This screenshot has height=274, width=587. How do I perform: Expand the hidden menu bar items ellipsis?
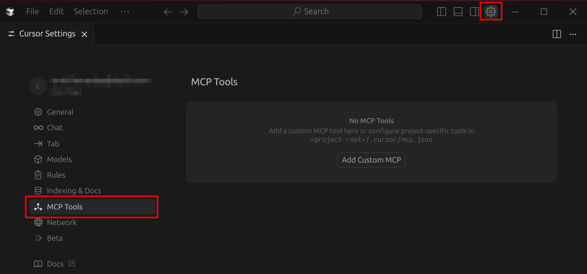[x=125, y=12]
